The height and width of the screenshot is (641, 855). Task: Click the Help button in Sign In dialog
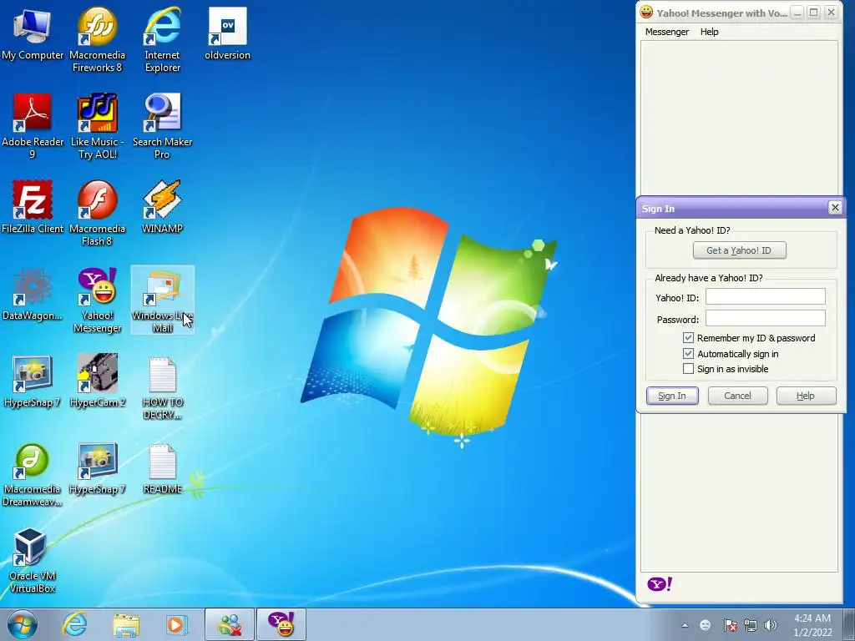[806, 396]
